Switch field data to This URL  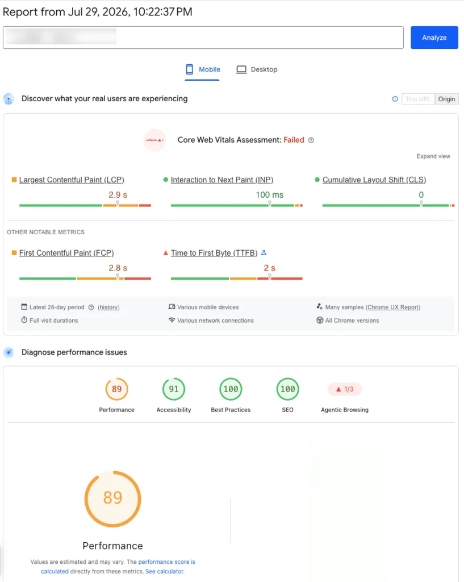[x=419, y=99]
